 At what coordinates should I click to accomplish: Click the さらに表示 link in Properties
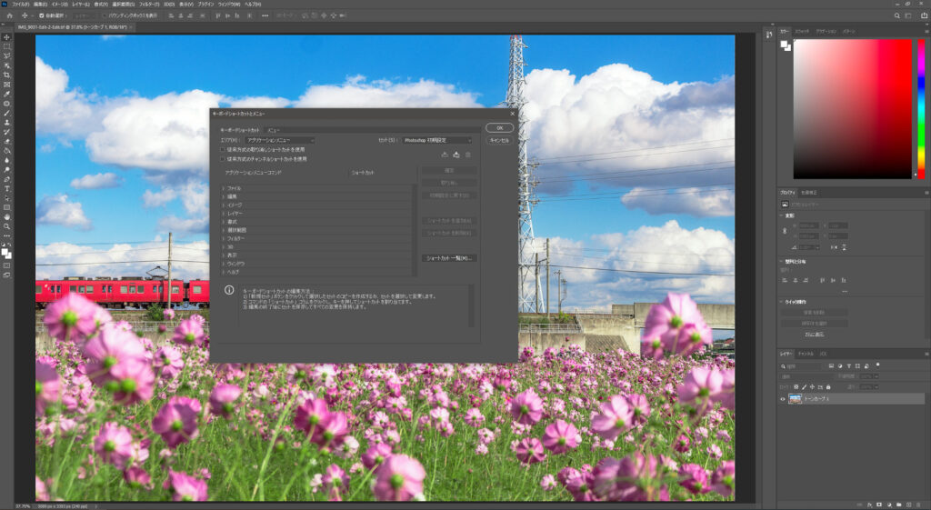(x=814, y=335)
